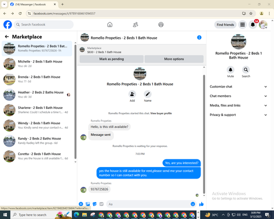Screen dimensions: 274x219
Task: Open Coretta 2 Beds 1 Bath House chat
Action: point(37,156)
